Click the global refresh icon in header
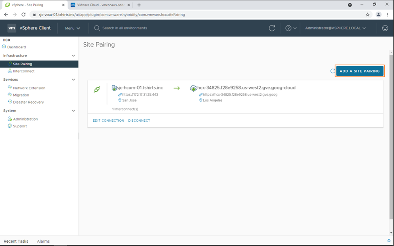Image resolution: width=394 pixels, height=246 pixels. [272, 28]
